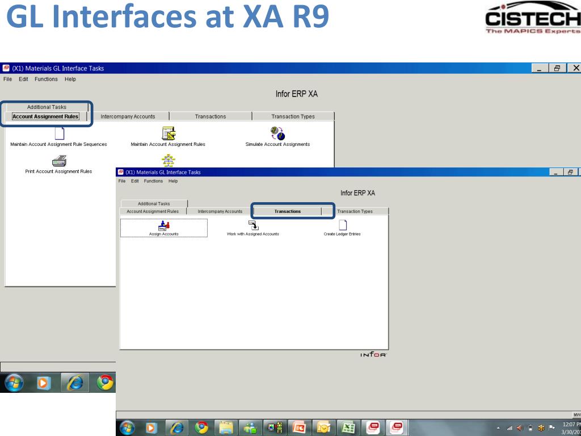
Task: Open Help menu in the back window
Action: [x=70, y=79]
